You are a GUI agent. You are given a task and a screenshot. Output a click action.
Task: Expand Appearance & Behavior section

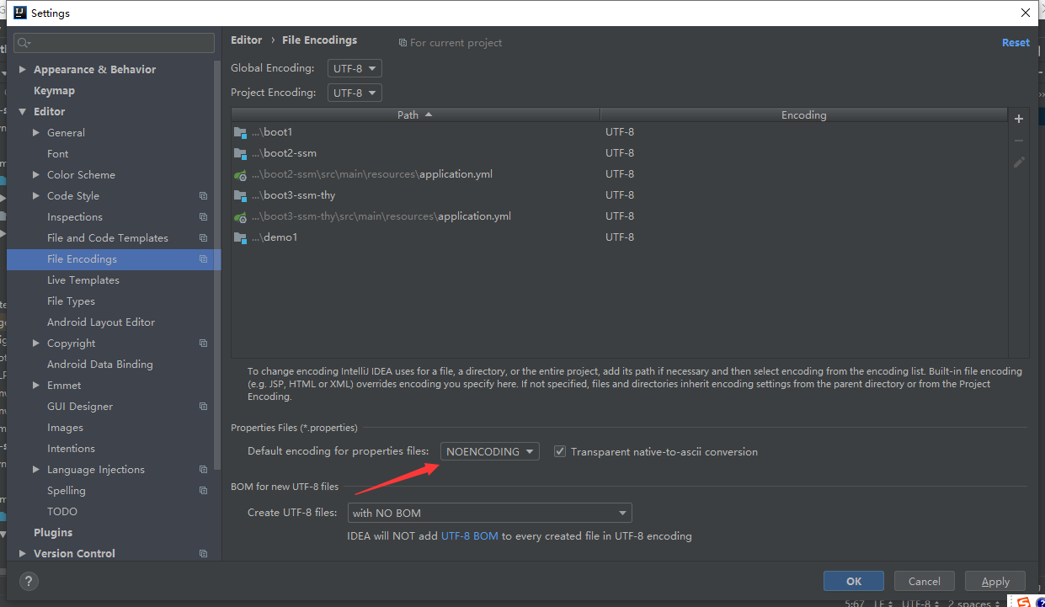pyautogui.click(x=23, y=69)
